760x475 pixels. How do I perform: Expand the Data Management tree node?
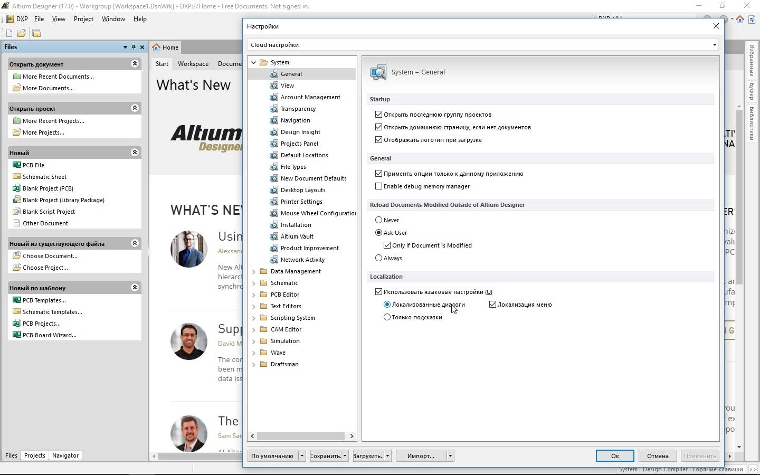254,271
